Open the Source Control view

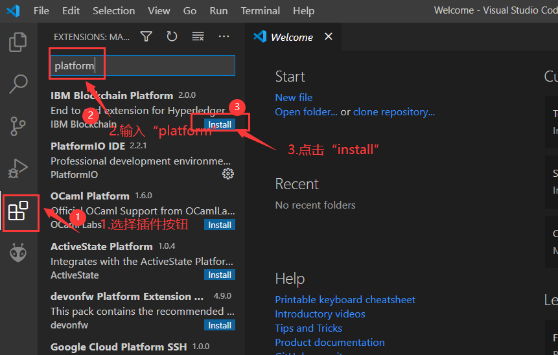tap(17, 126)
